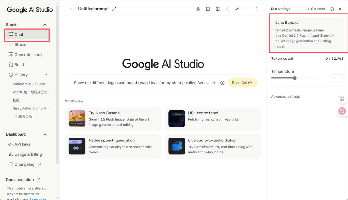Open the more options three-dot menu

pos(257,9)
